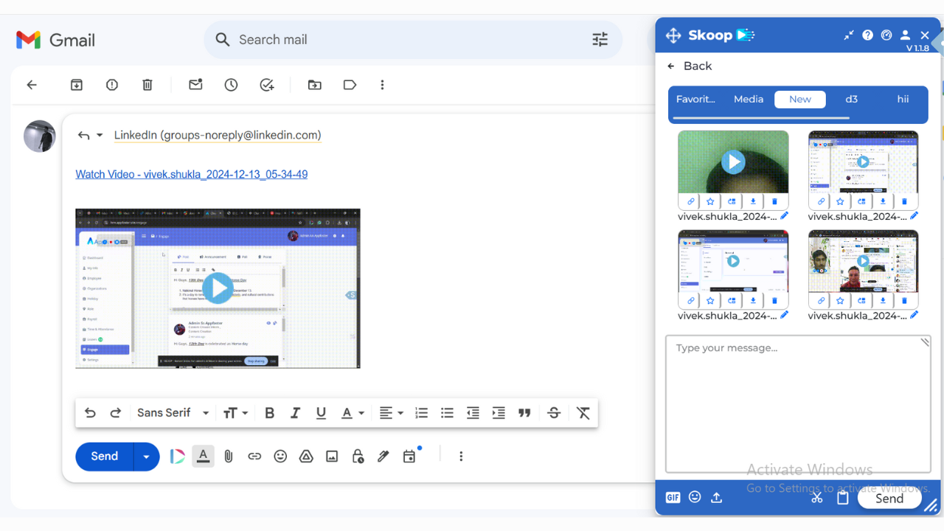This screenshot has height=531, width=944.
Task: Open the email toolbar More menu
Action: (x=382, y=85)
